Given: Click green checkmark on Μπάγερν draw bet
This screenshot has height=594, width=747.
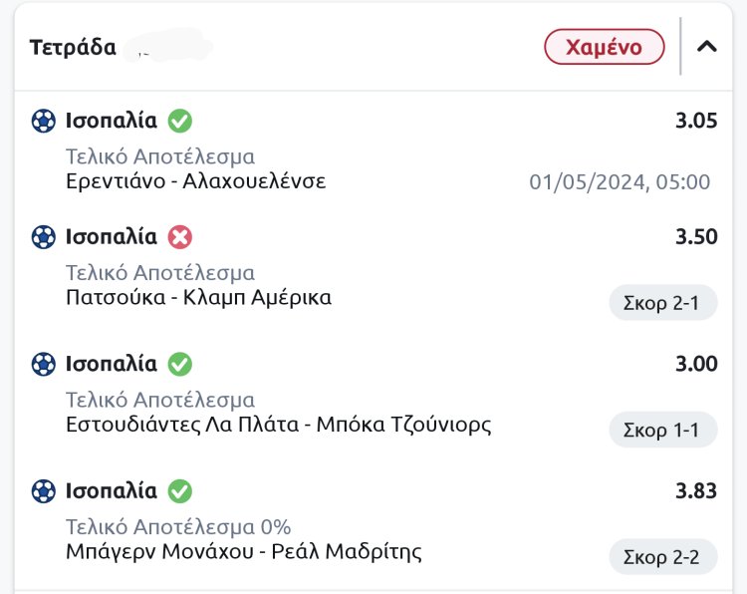Looking at the screenshot, I should [x=180, y=491].
